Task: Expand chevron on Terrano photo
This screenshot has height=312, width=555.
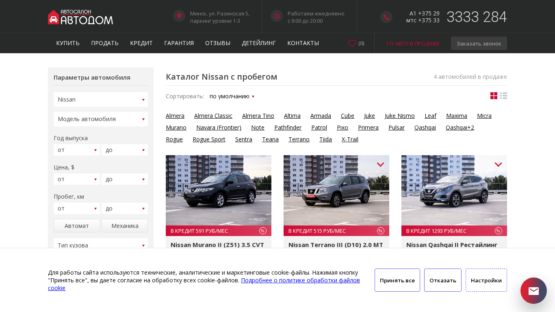Action: [x=380, y=165]
